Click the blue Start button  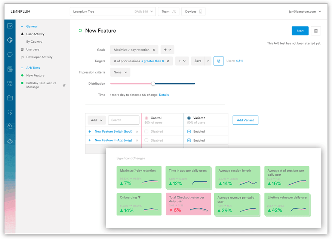pos(300,31)
